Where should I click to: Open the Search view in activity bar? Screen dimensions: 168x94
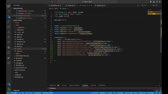9,11
